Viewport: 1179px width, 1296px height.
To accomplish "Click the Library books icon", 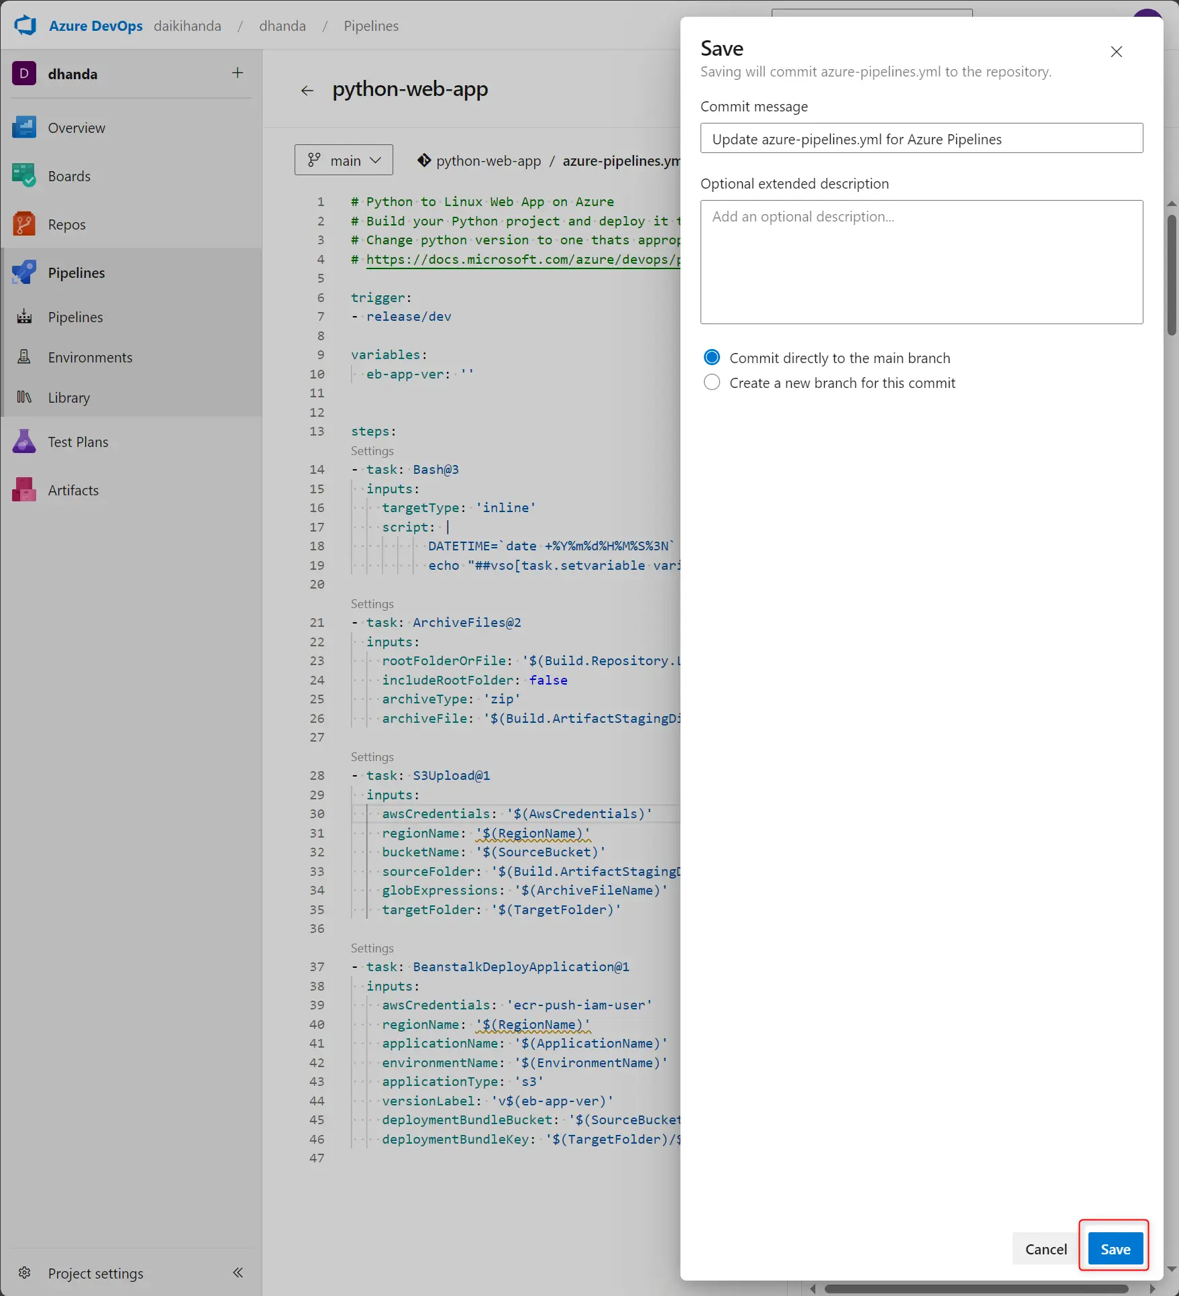I will [24, 397].
